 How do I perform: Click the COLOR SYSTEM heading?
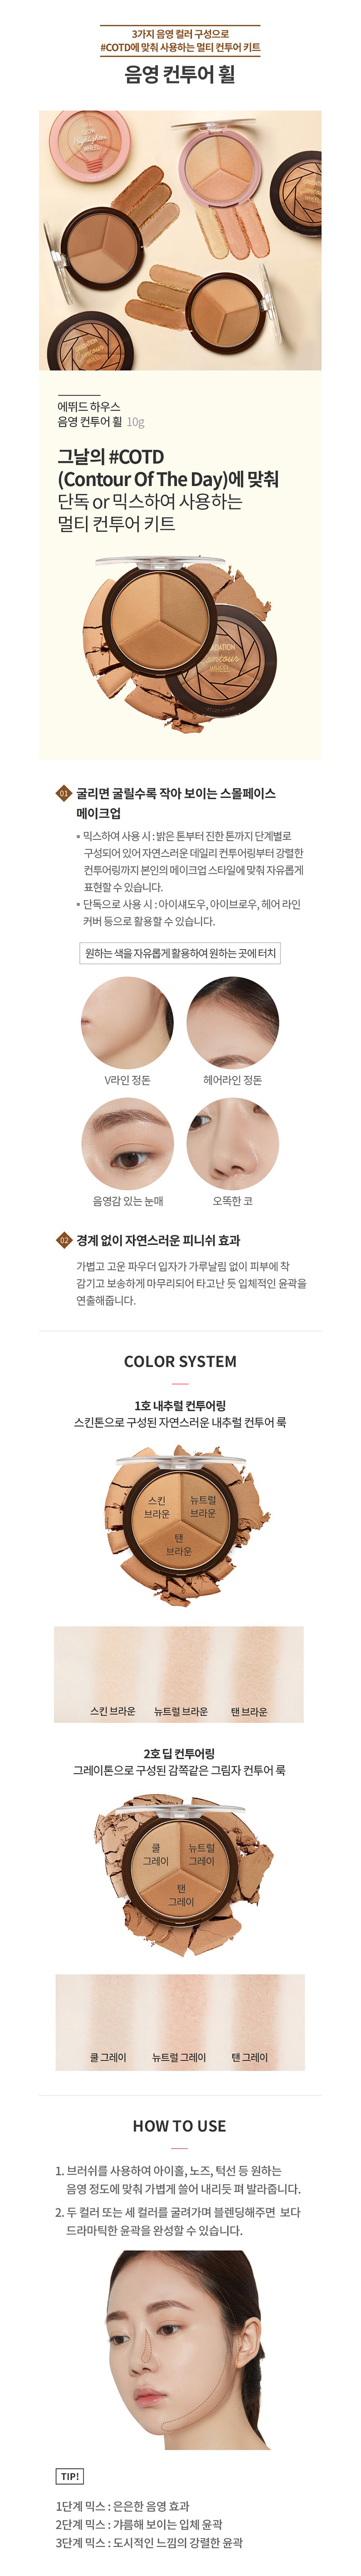click(180, 1361)
